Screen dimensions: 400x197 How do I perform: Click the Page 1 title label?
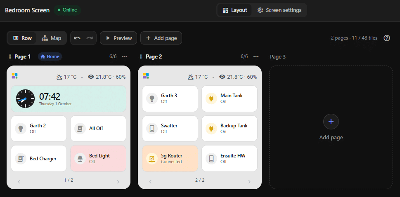(22, 56)
